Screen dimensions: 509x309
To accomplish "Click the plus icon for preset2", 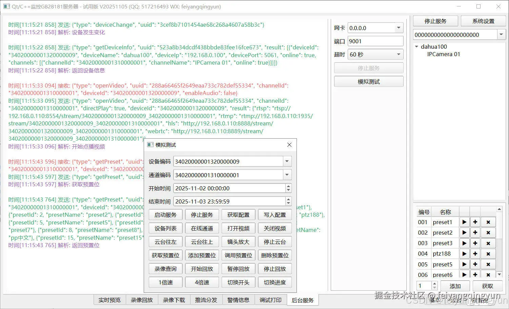I will tap(475, 233).
